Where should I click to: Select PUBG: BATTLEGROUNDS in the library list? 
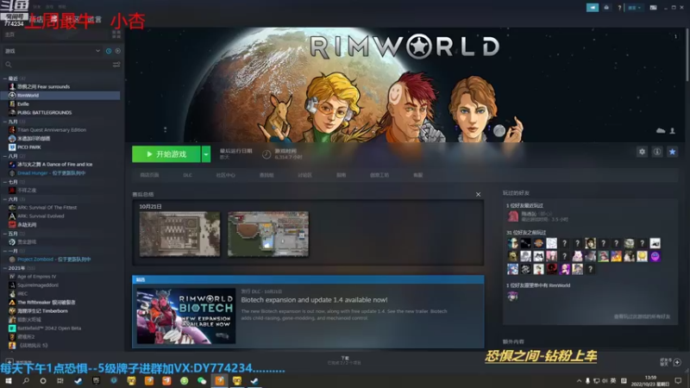[44, 113]
